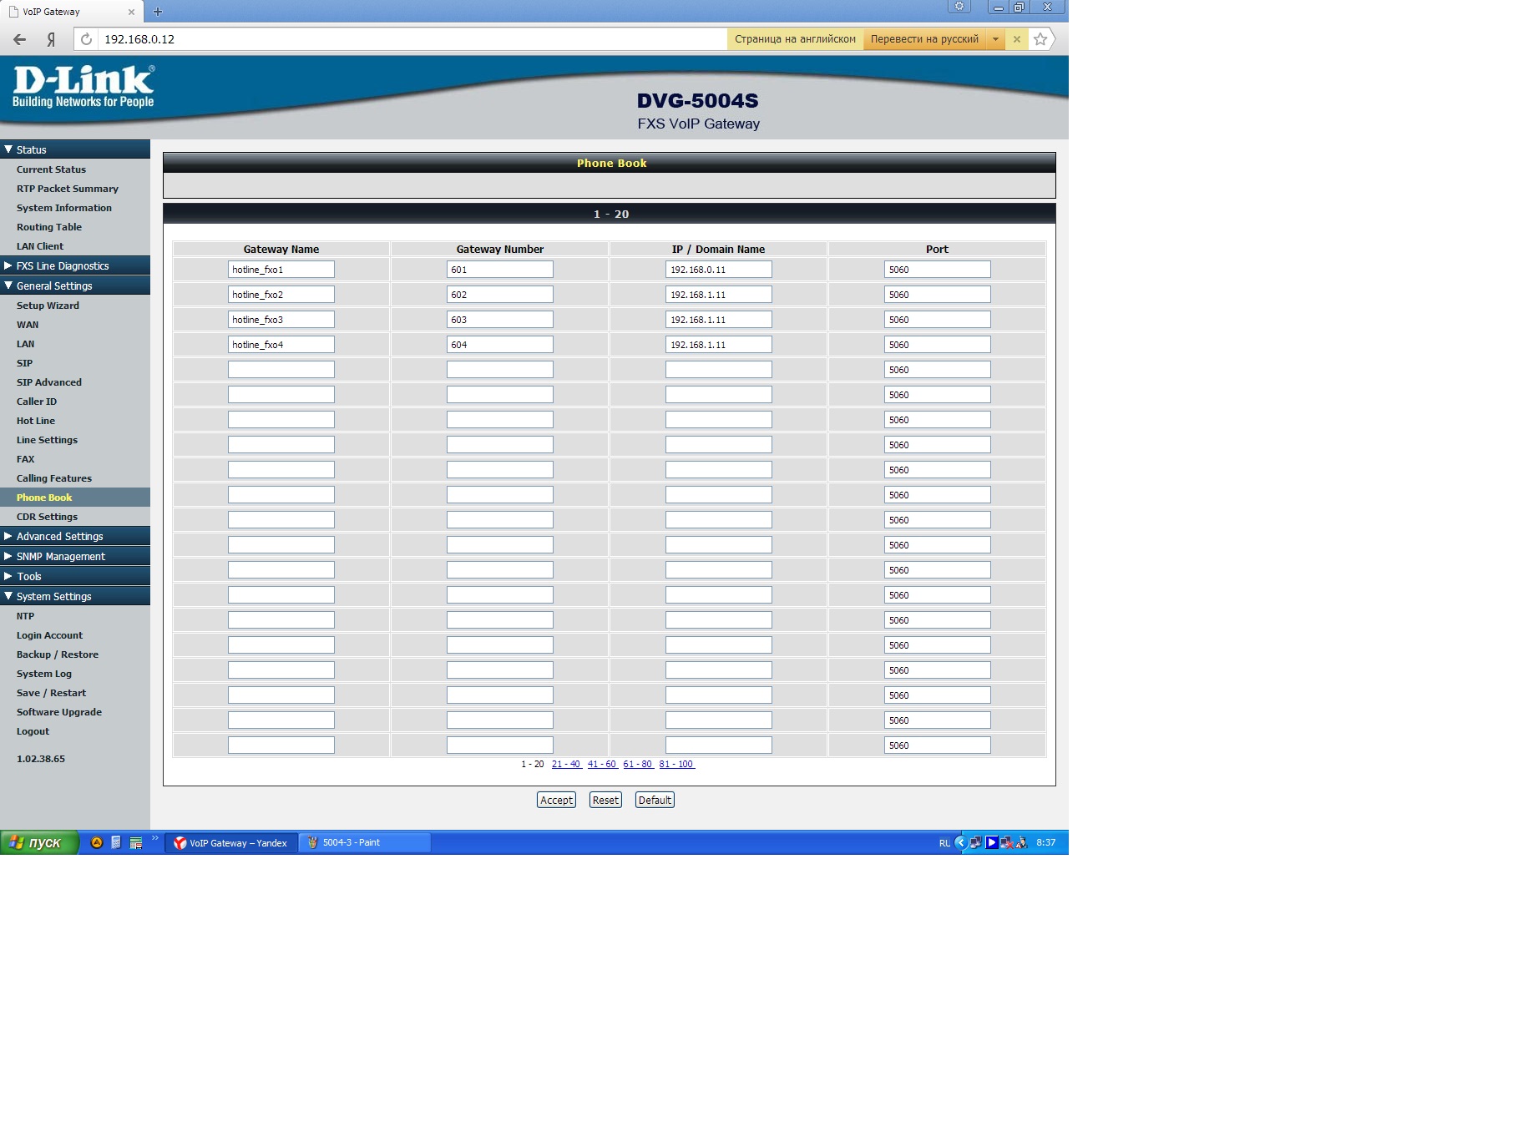
Task: Switch to the 5004-3 - Paint taskbar window
Action: point(365,842)
